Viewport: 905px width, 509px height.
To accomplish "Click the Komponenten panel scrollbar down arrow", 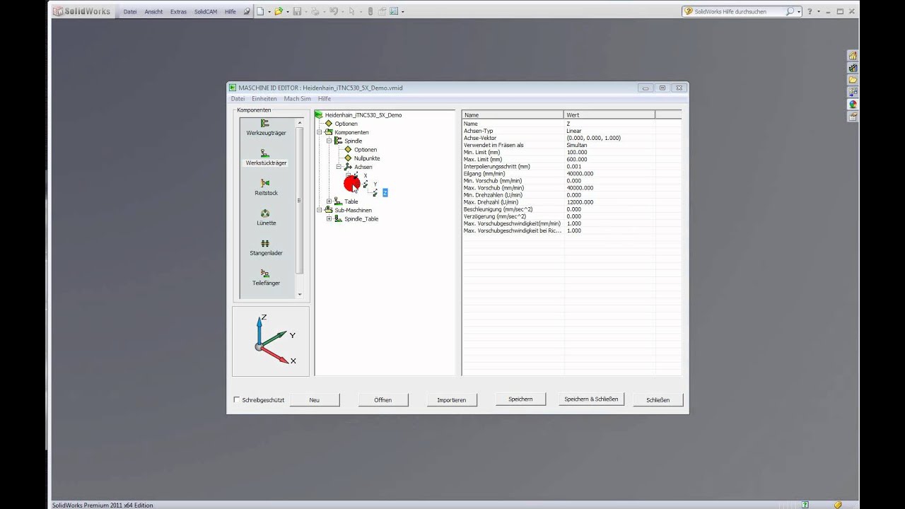I will (300, 295).
